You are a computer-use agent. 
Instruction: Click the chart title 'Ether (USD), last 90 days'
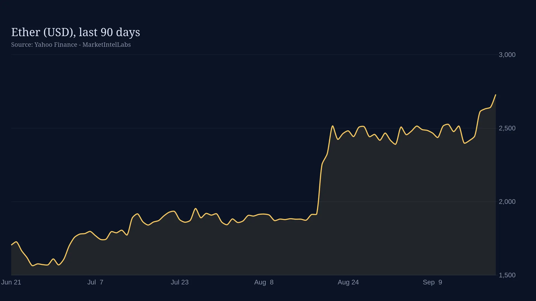(75, 32)
